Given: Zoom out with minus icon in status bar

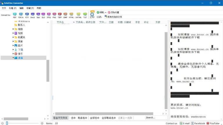Looking at the screenshot, I should pos(2,123).
